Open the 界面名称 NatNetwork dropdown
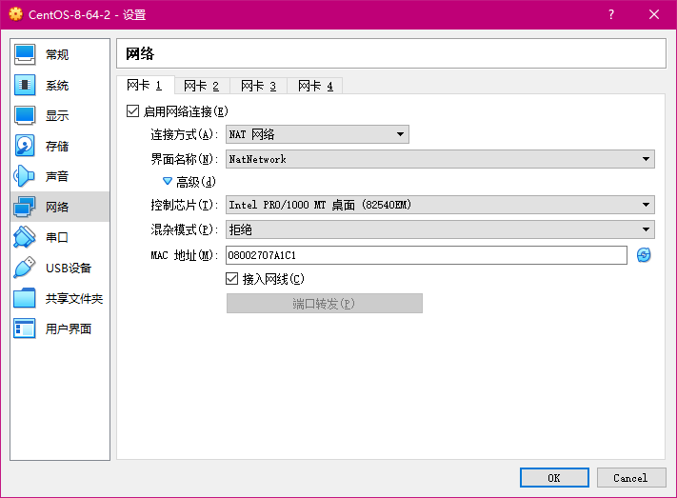The image size is (677, 498). click(440, 159)
